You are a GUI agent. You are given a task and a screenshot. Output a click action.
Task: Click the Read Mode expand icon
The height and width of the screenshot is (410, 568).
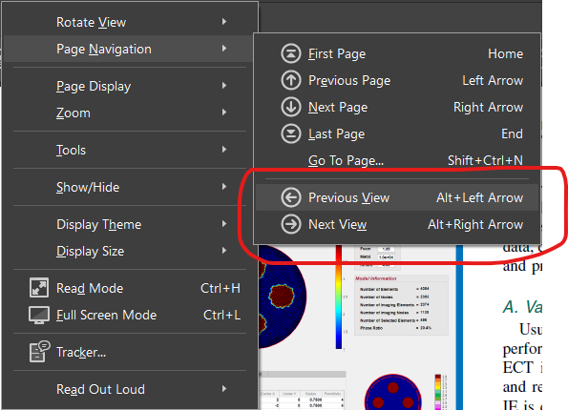(x=39, y=288)
